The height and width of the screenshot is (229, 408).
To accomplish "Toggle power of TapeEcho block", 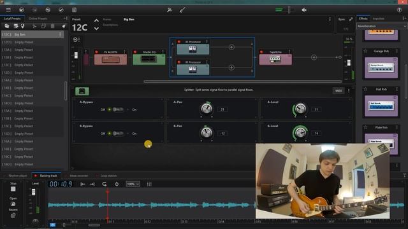I will 261,52.
